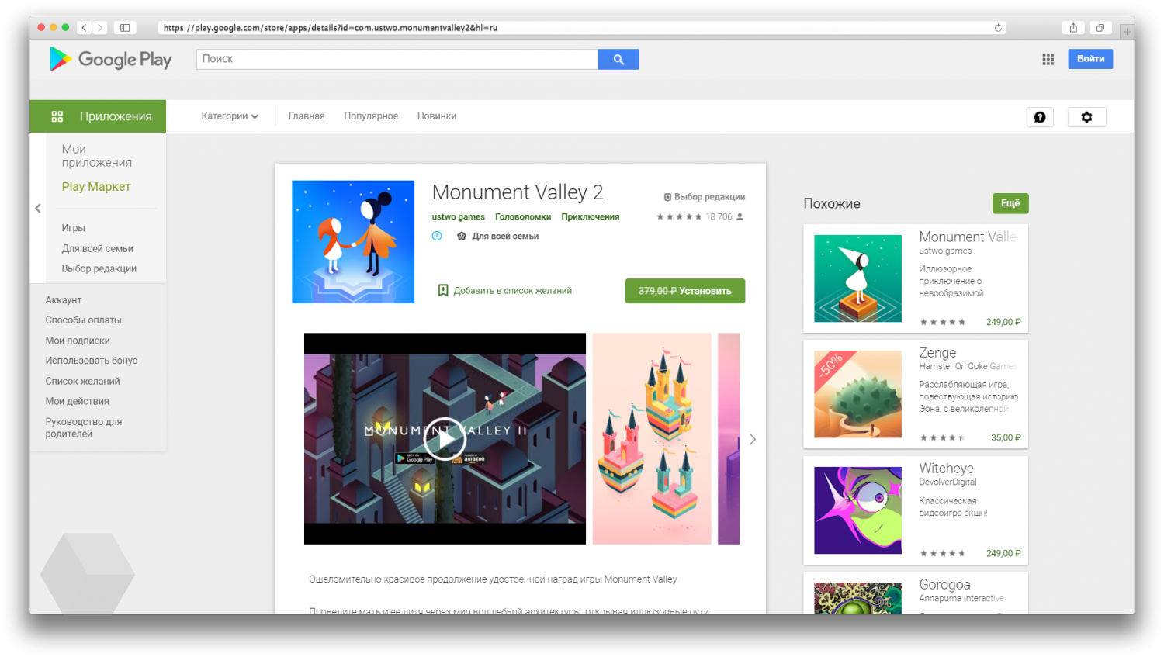Open Мои подписки link
This screenshot has height=657, width=1164.
click(x=78, y=341)
